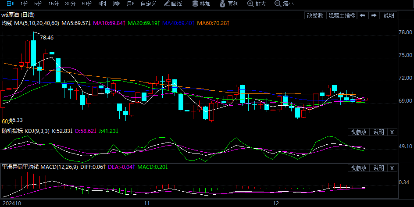This screenshot has height=207, width=414.
Task: Click the 78.46 high price candlestick label
Action: pyautogui.click(x=46, y=38)
